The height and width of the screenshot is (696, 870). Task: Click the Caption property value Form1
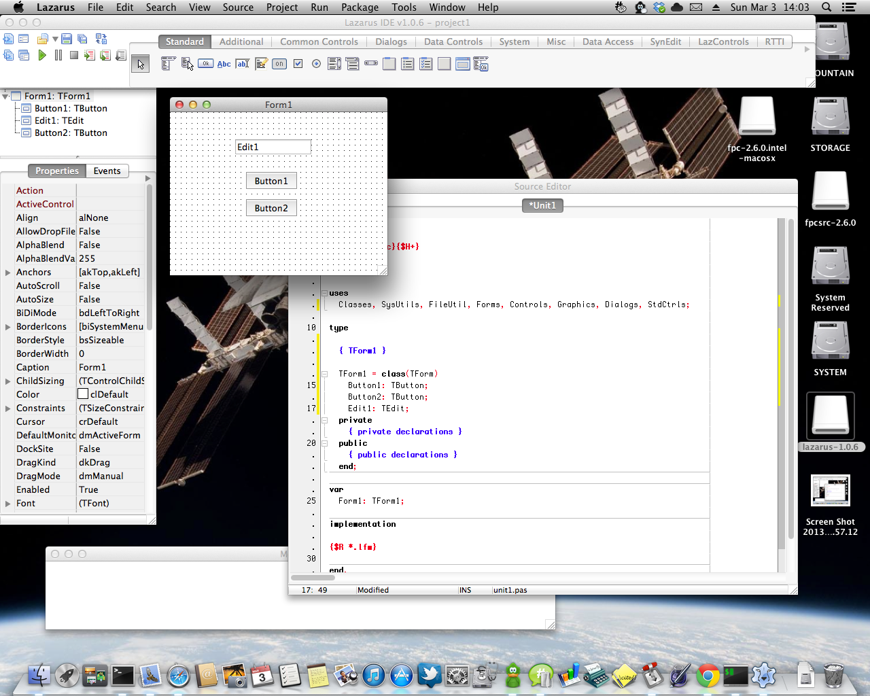(110, 367)
